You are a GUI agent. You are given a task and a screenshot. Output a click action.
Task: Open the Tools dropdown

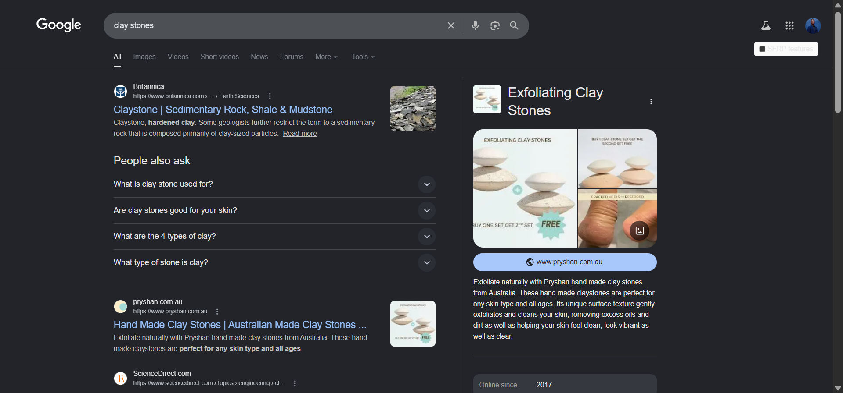coord(363,57)
